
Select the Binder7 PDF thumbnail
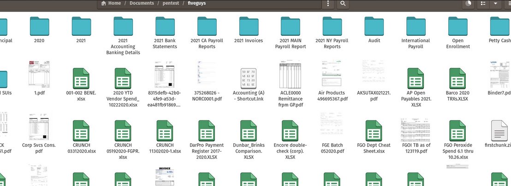(500, 74)
